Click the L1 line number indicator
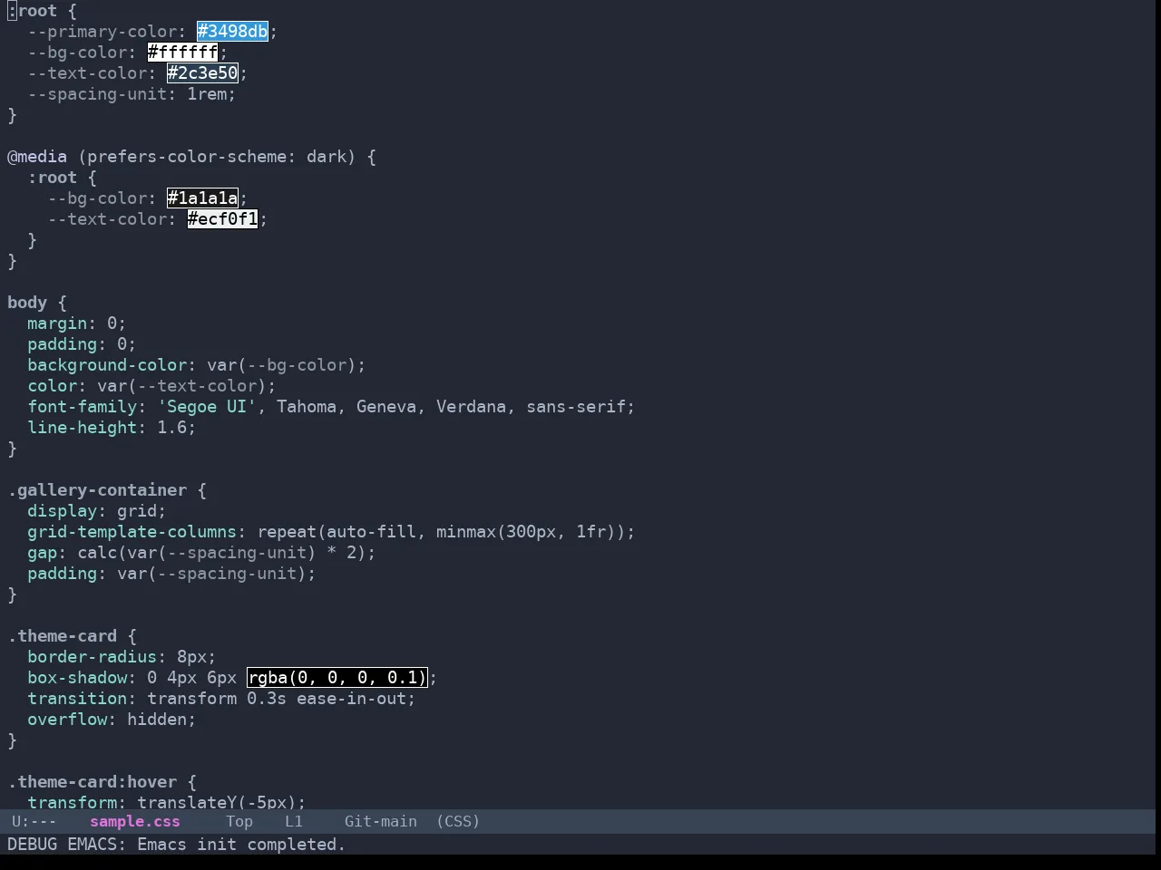This screenshot has height=870, width=1161. point(294,822)
